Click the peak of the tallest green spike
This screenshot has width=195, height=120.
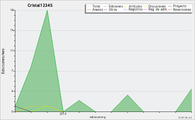coord(47,10)
